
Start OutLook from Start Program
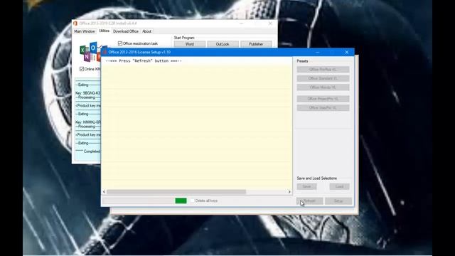click(223, 44)
